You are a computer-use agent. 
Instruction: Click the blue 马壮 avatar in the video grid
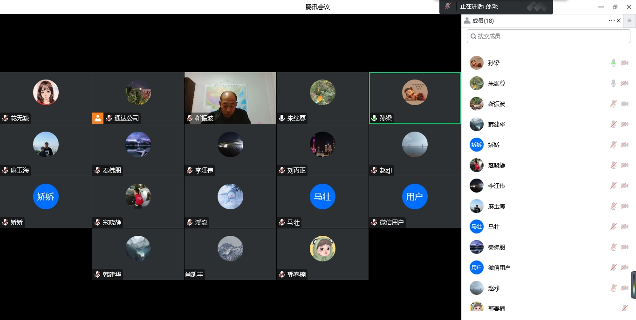322,196
